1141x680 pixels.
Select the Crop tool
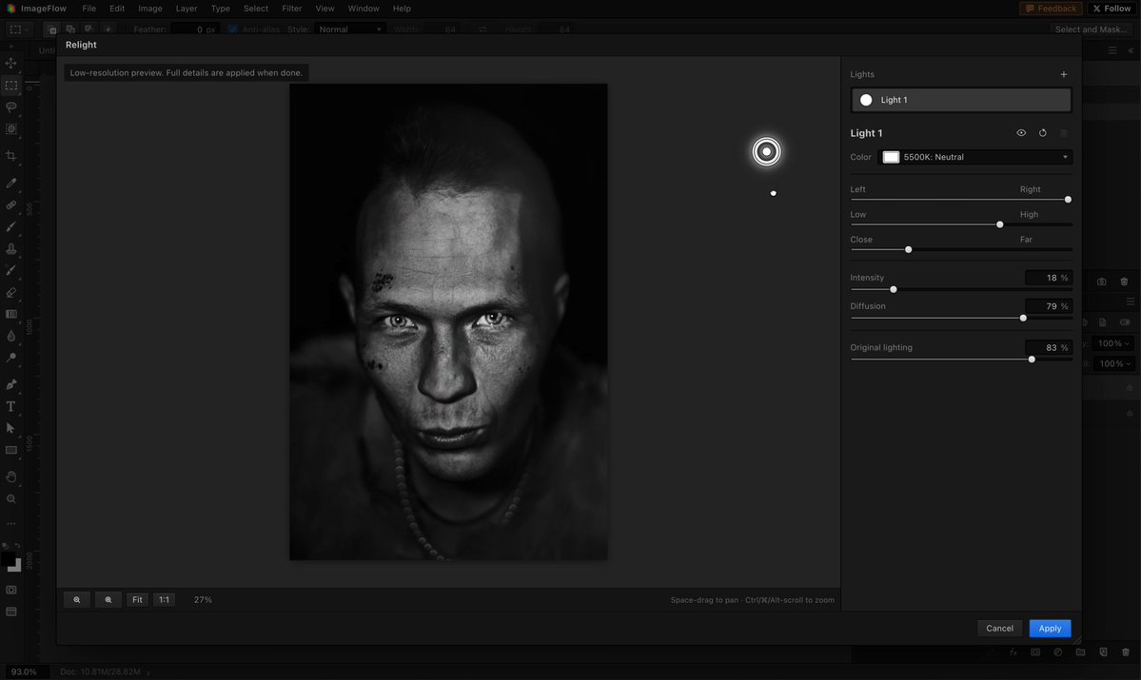click(10, 156)
